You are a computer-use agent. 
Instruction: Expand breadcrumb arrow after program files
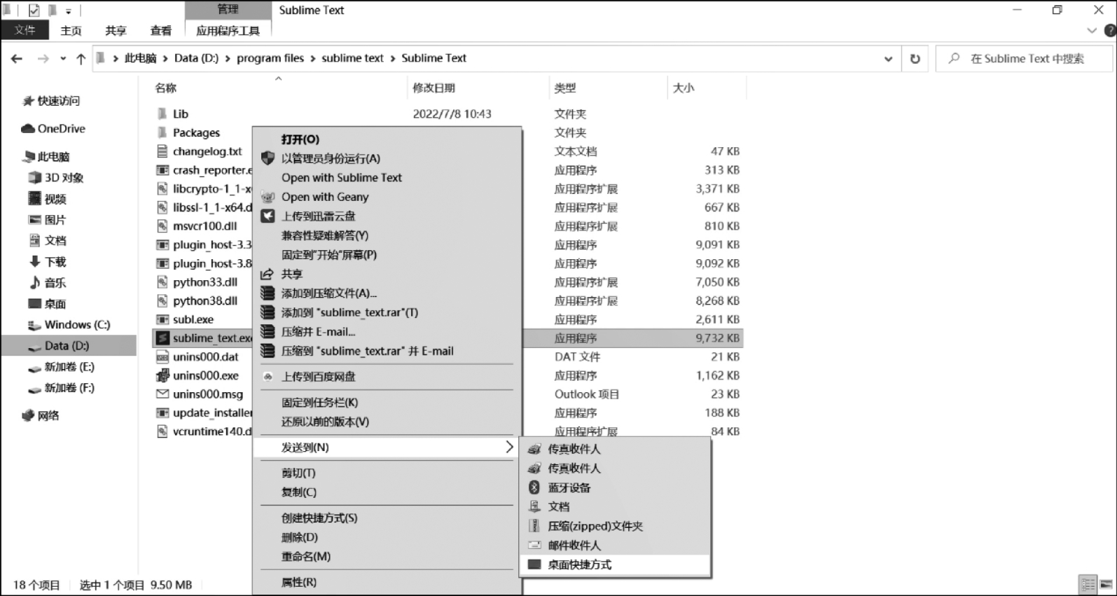313,59
